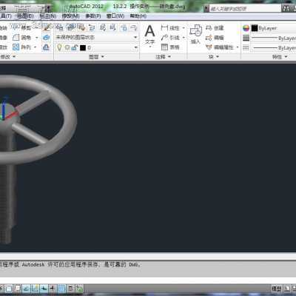This screenshot has height=296, width=296.
Task: Expand the 图层 panel title
Action: pos(96,57)
